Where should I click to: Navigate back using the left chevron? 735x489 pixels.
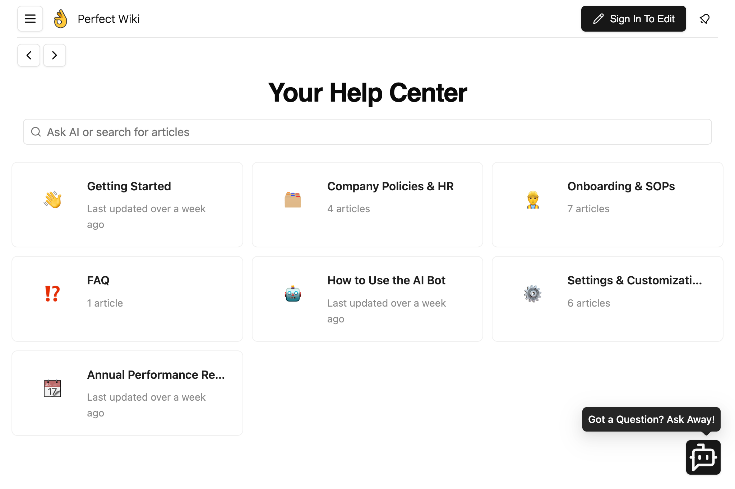pos(28,55)
